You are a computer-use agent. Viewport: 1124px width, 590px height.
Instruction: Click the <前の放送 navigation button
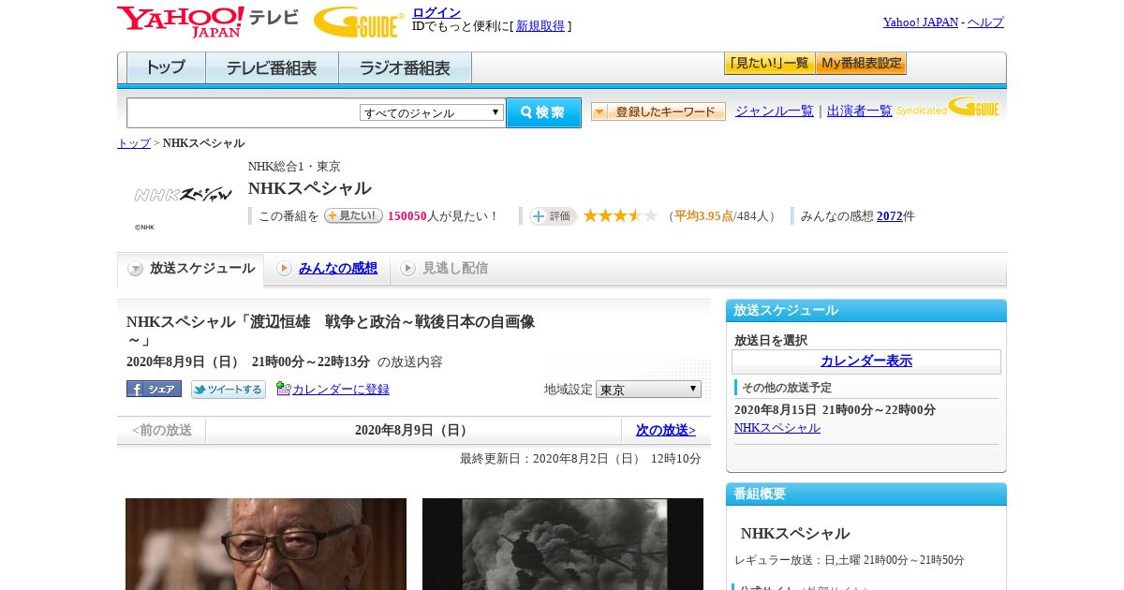[161, 431]
